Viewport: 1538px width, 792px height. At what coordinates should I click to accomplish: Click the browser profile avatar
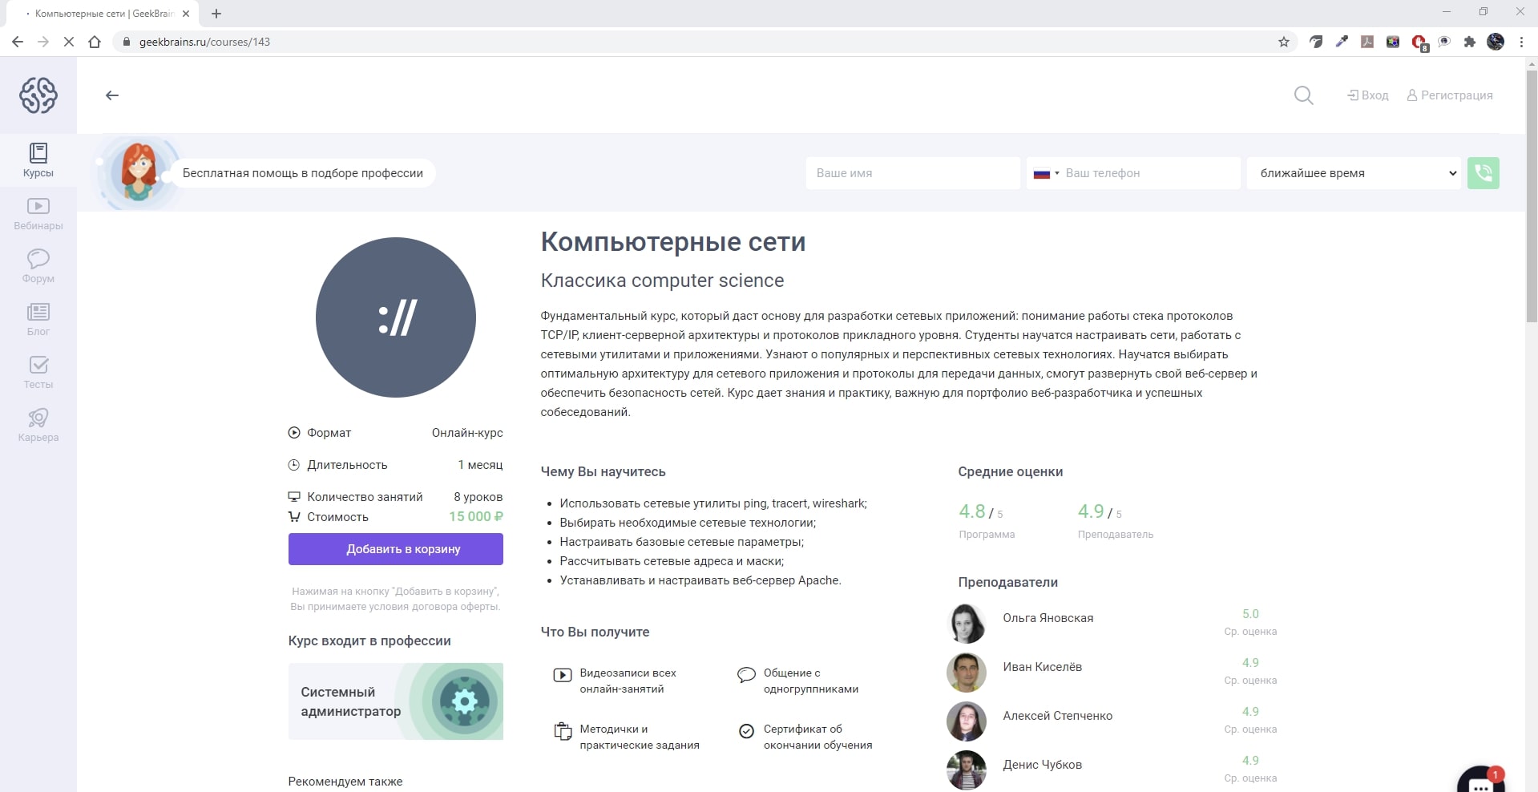(x=1496, y=42)
